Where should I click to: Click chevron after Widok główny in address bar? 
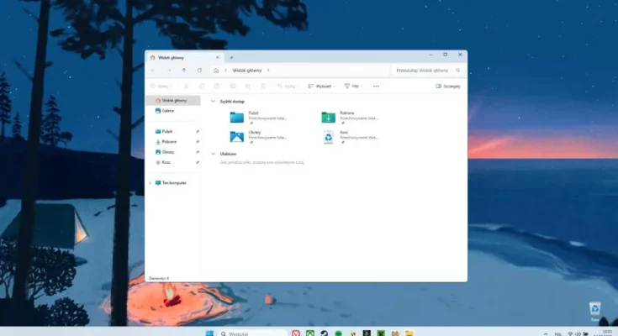click(x=268, y=71)
